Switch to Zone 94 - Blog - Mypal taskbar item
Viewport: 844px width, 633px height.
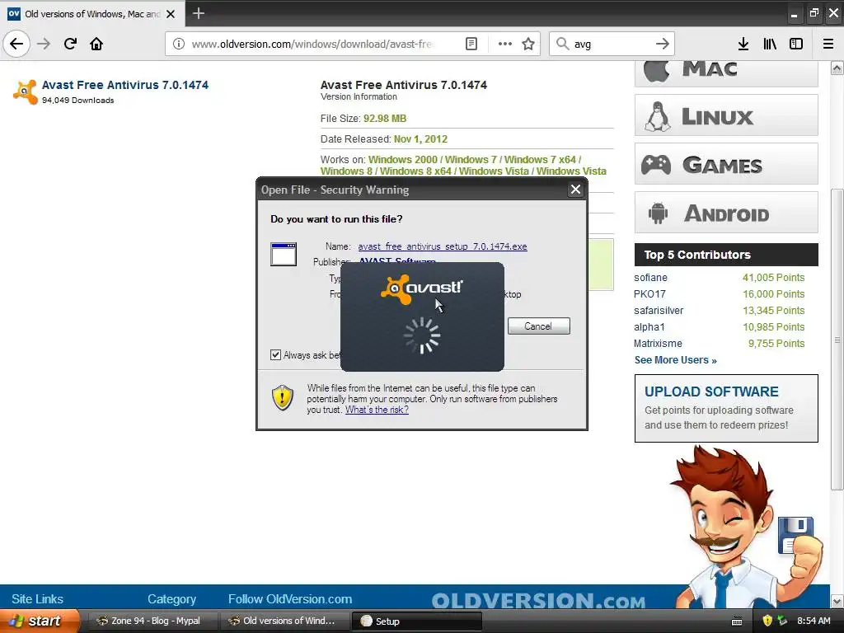(x=152, y=621)
